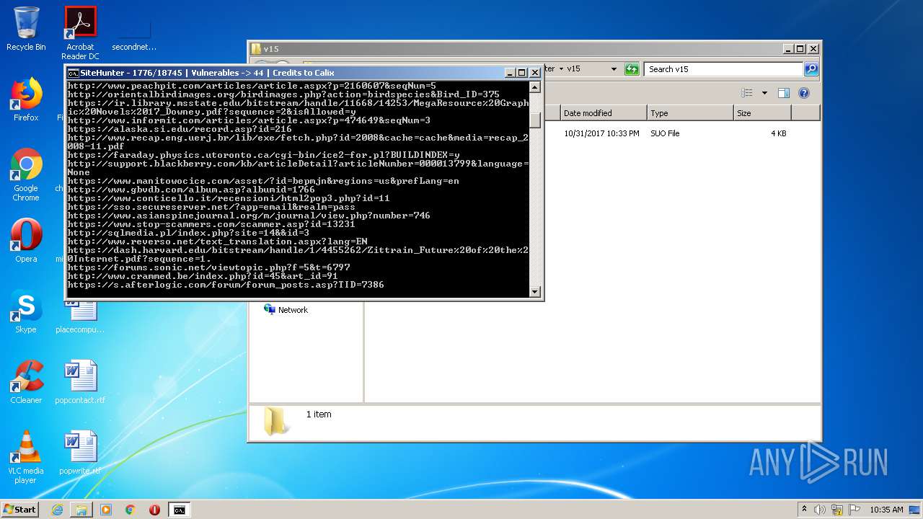Image resolution: width=923 pixels, height=519 pixels.
Task: Select the SUO File type cell
Action: pyautogui.click(x=665, y=133)
